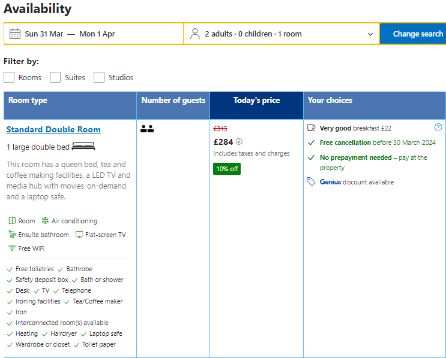
Task: Click the help question mark icon
Action: (x=438, y=127)
